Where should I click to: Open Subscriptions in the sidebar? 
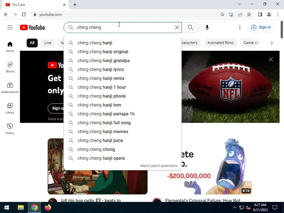[x=10, y=88]
